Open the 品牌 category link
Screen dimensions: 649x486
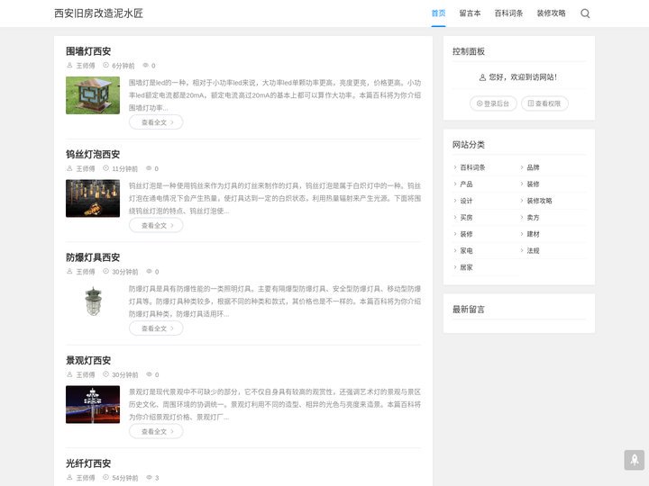tap(533, 167)
